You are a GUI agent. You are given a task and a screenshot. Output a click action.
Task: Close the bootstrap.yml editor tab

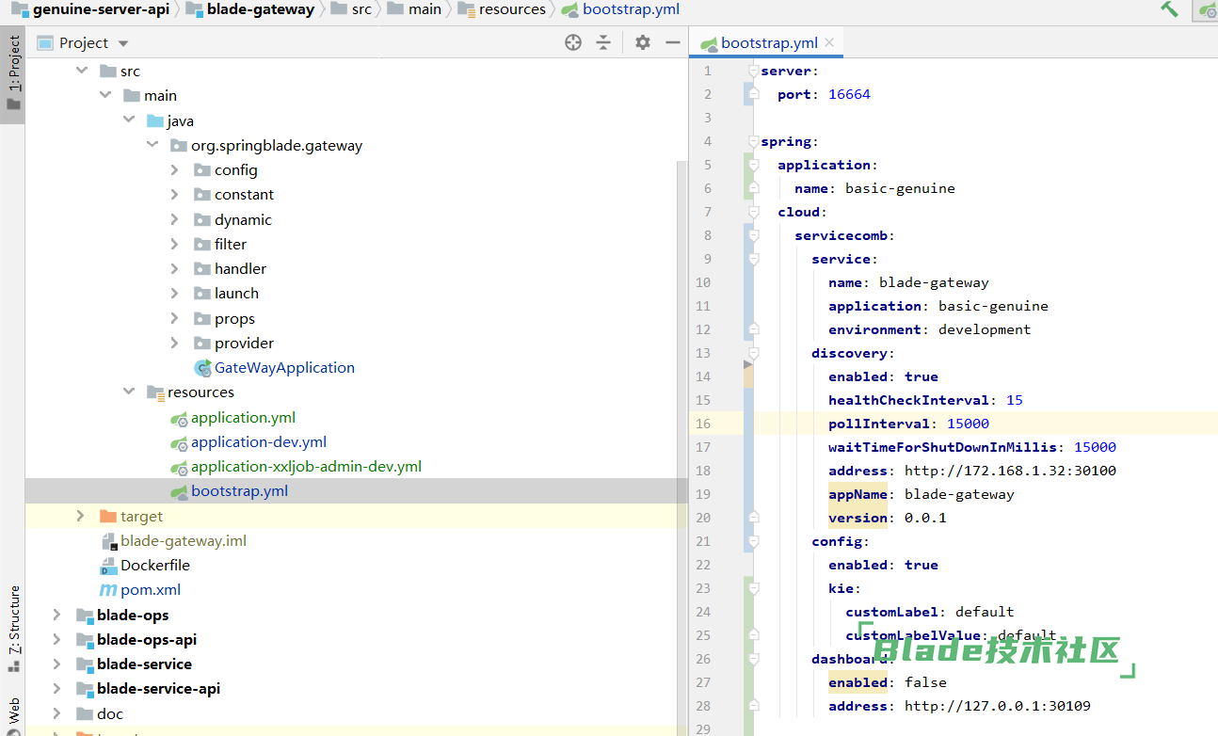829,42
